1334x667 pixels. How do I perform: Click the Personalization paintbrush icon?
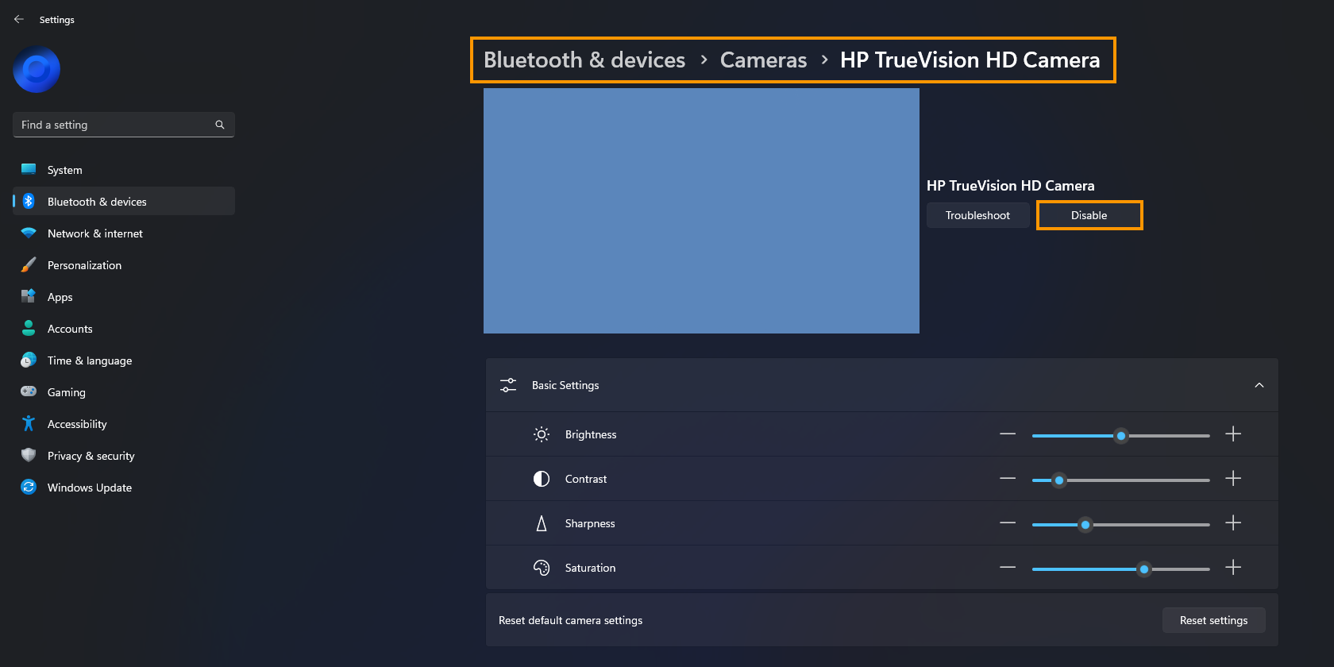pos(29,264)
